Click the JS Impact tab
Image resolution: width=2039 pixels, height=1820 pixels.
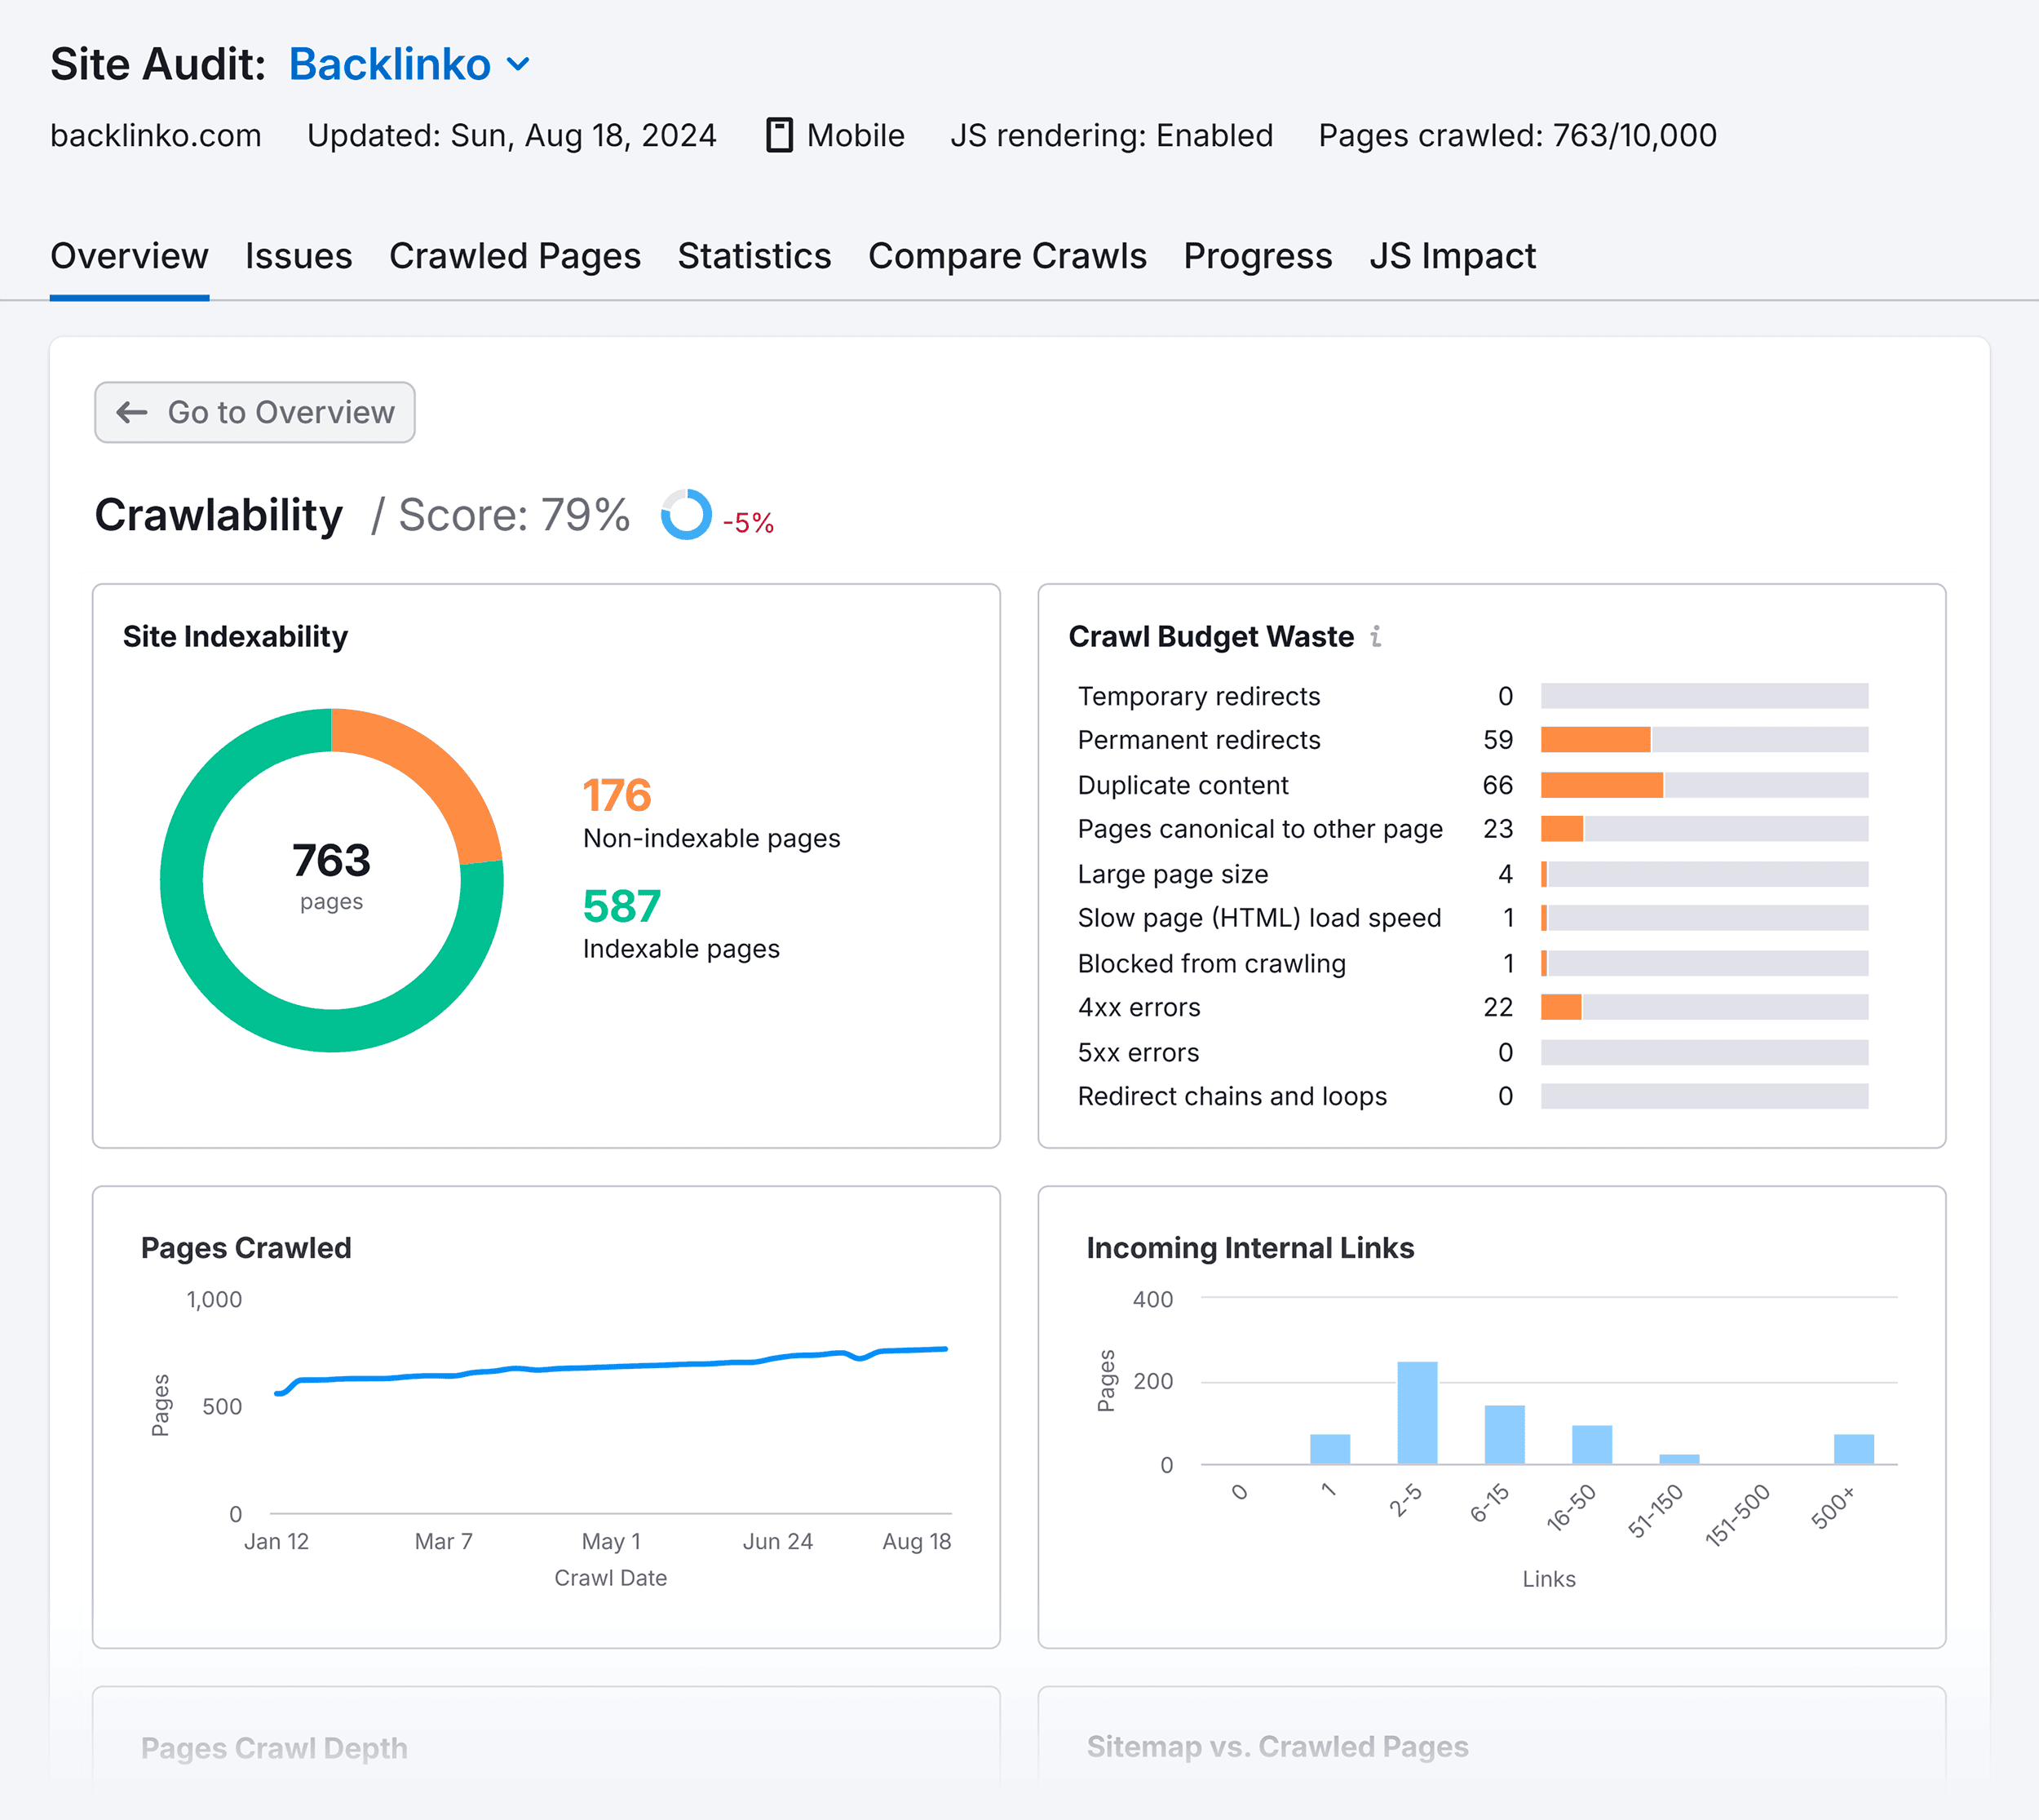coord(1453,253)
